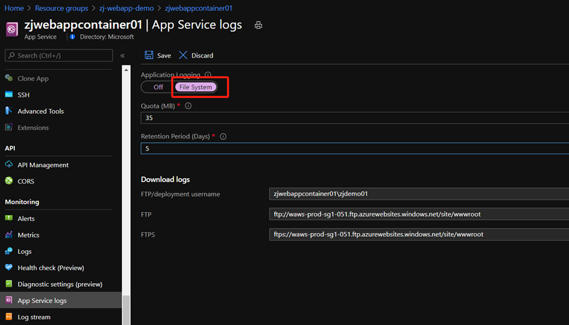Click the Save floppy disk icon
This screenshot has width=569, height=325.
click(149, 55)
